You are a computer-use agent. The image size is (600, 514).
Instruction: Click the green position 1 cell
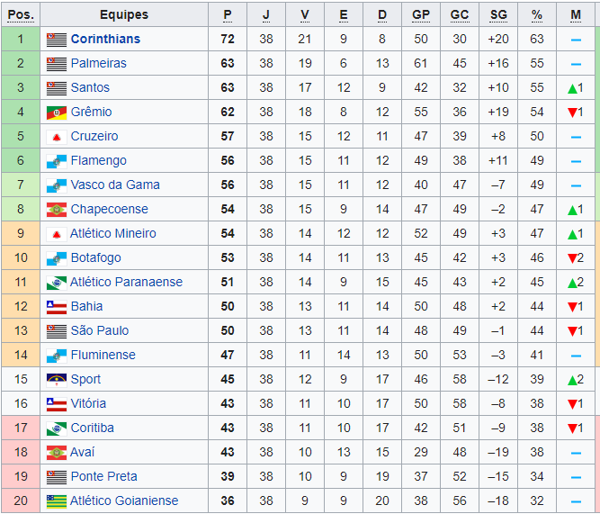point(22,40)
